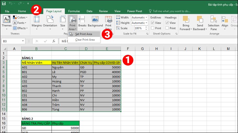This screenshot has width=238, height=133.
Task: Open the Margins menu
Action: [x=37, y=22]
